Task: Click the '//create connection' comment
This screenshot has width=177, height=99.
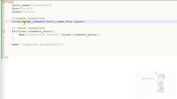Action: point(28,18)
